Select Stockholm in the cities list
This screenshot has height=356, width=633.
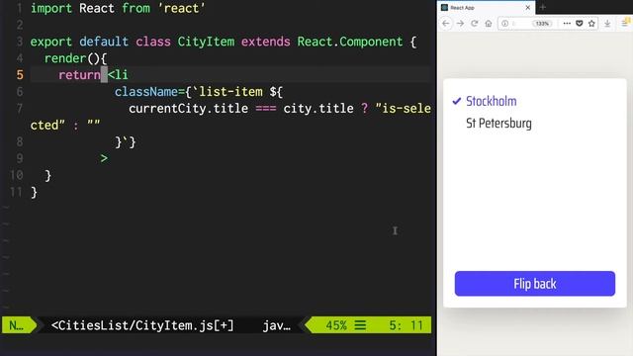click(491, 101)
